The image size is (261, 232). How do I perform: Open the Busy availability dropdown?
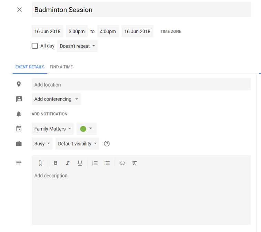42,144
